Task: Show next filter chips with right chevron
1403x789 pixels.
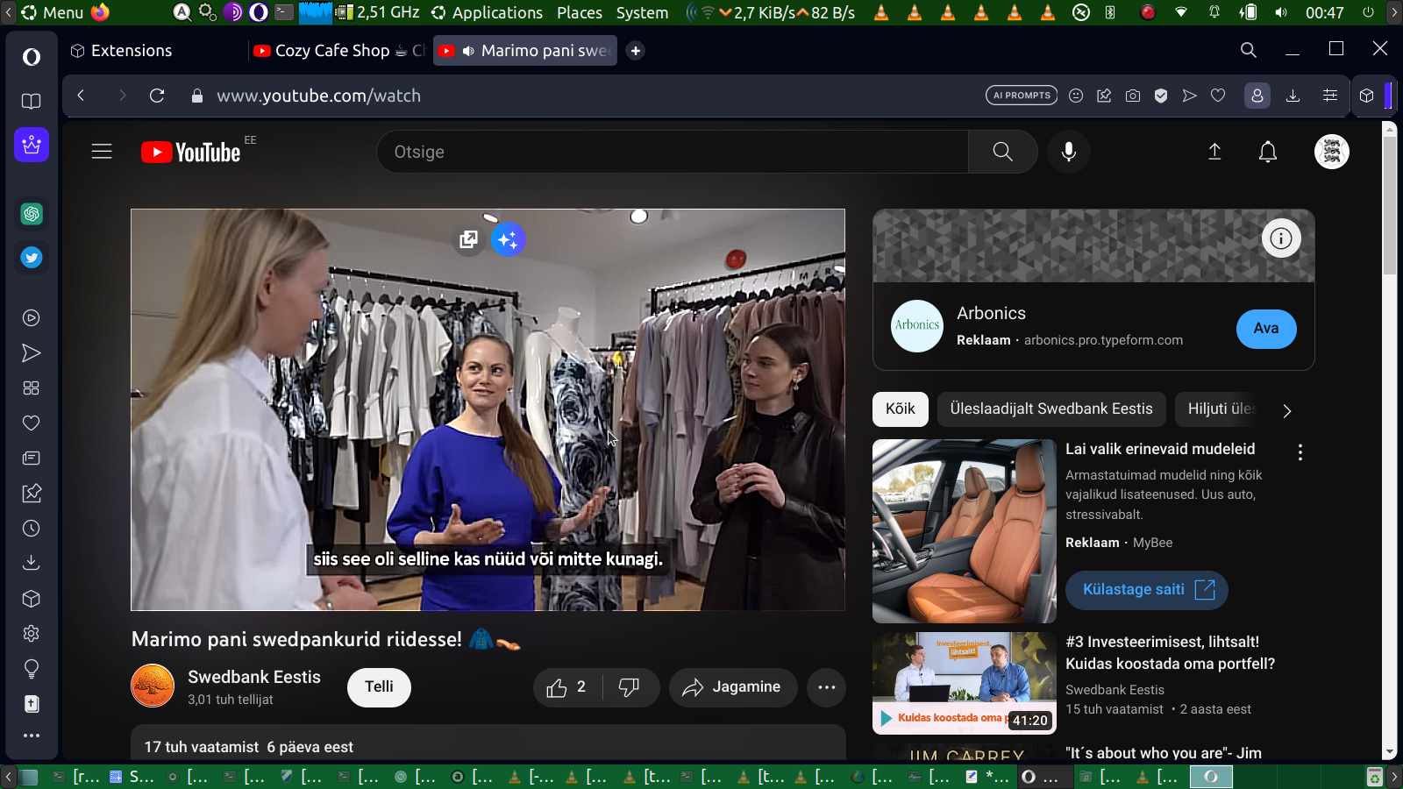Action: click(1287, 411)
